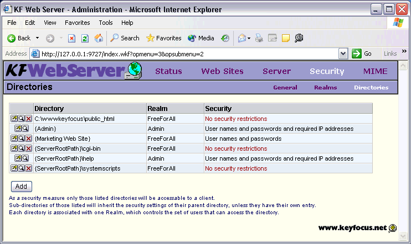The image size is (411, 244).
Task: Open the Favorites menu
Action: point(78,23)
